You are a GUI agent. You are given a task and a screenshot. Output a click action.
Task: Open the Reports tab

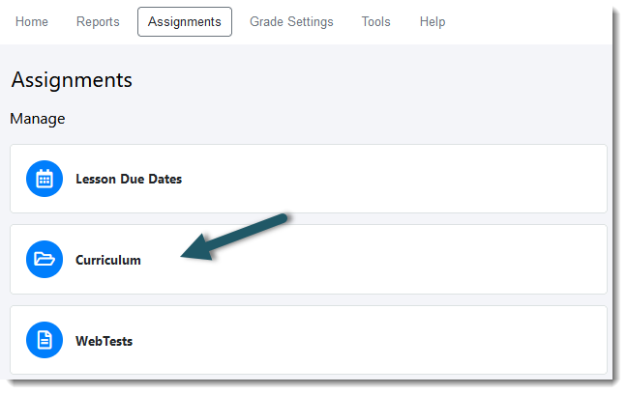(x=98, y=21)
